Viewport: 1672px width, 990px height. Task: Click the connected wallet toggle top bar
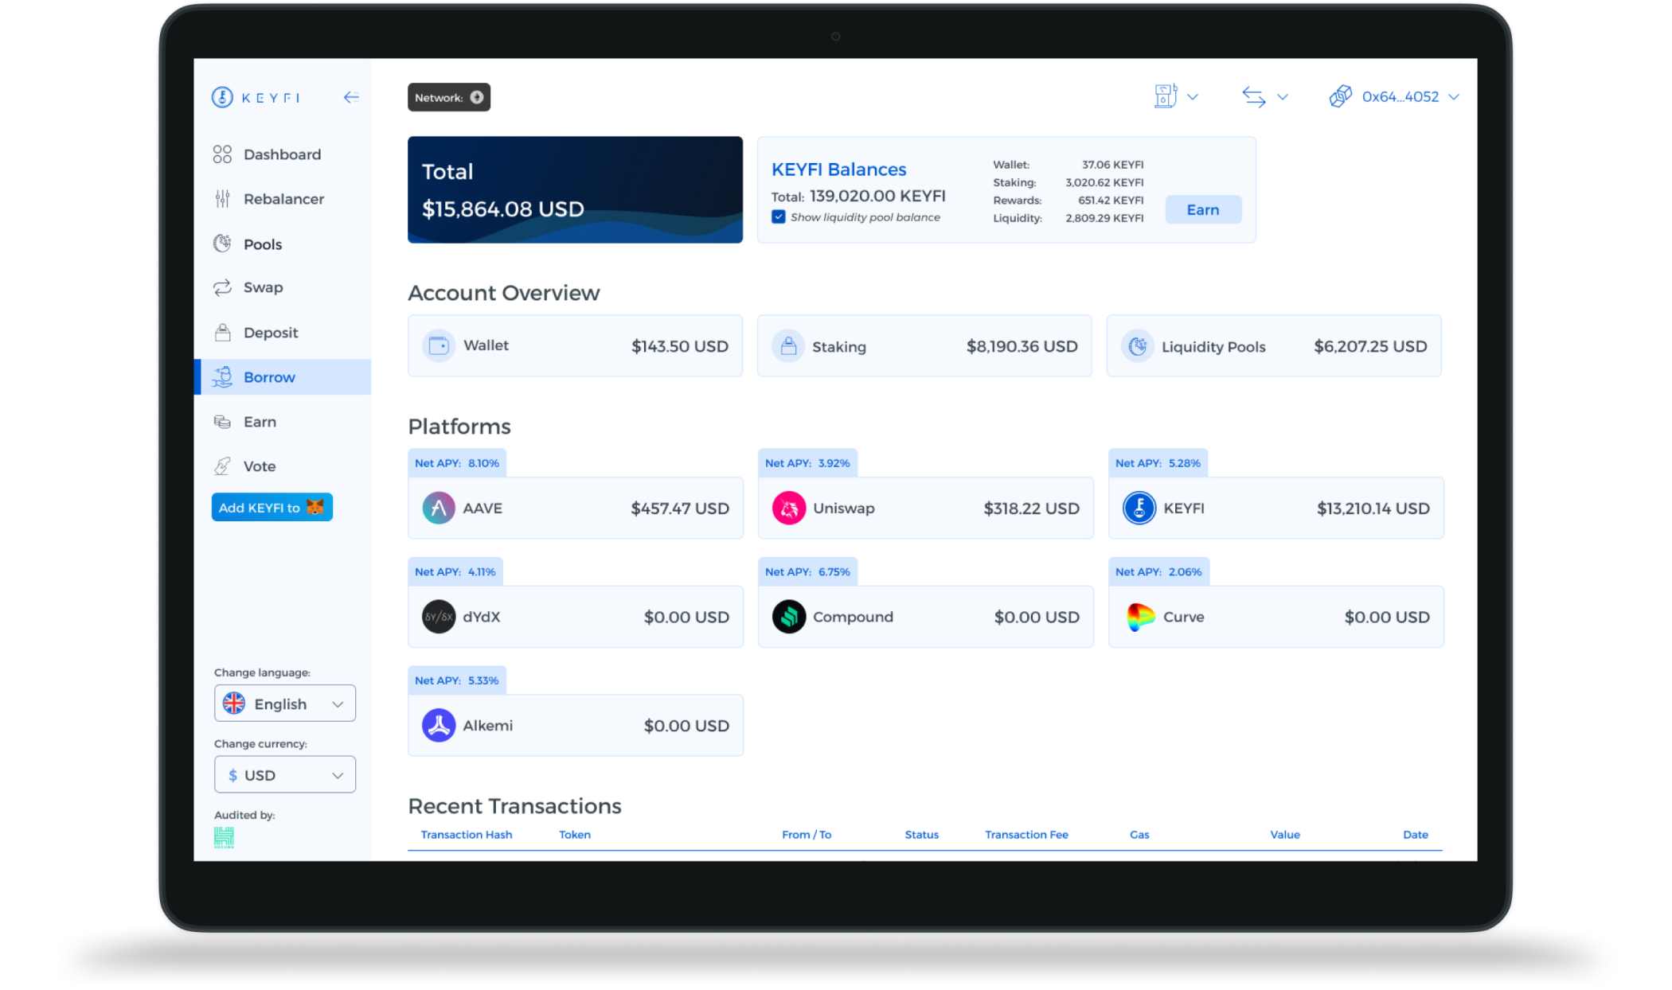coord(1392,96)
